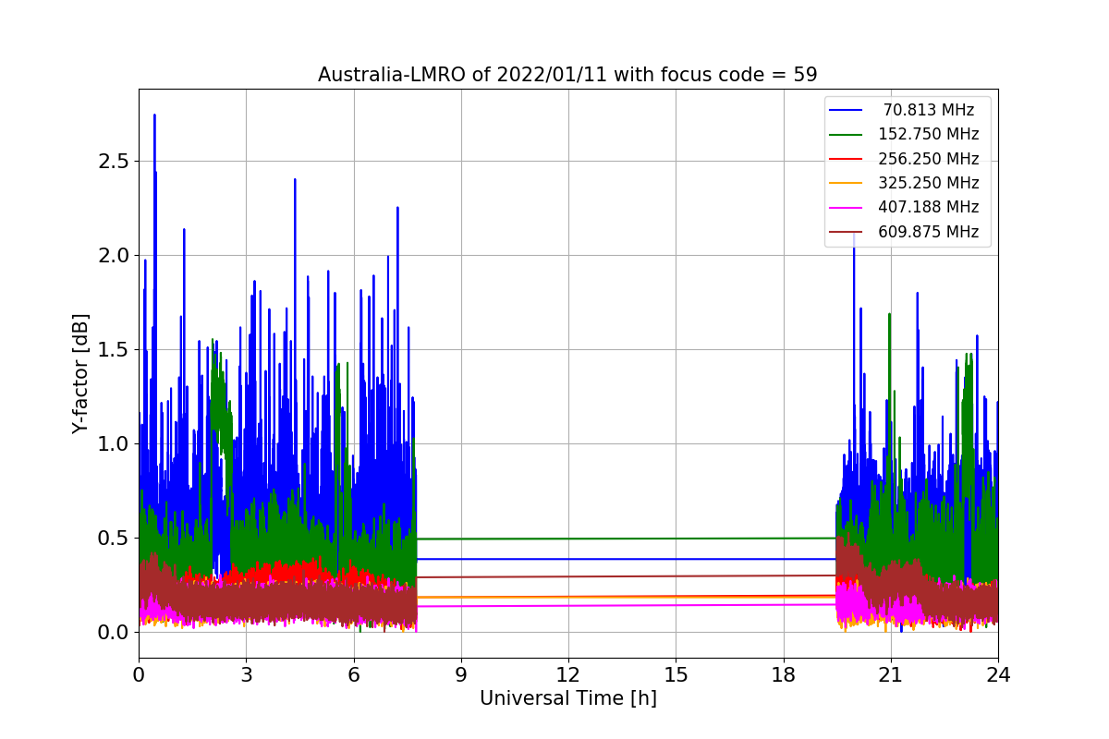
Task: Click the Y-factor [dB] axis label
Action: click(81, 374)
